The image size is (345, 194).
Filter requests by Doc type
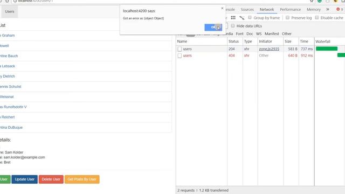pyautogui.click(x=250, y=33)
